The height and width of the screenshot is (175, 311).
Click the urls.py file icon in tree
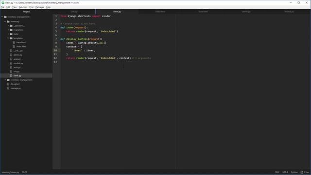tap(11, 71)
